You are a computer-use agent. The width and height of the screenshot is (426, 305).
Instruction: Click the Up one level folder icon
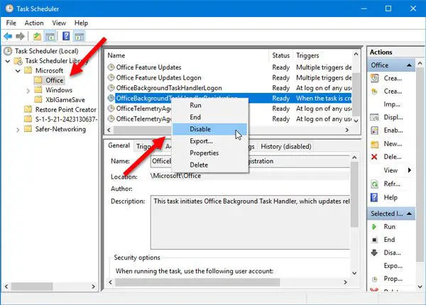pos(37,36)
